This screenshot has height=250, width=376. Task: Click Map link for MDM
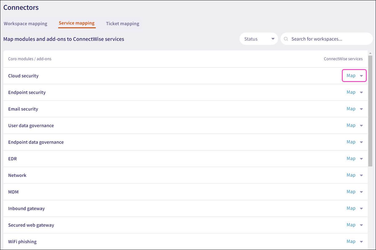[351, 192]
